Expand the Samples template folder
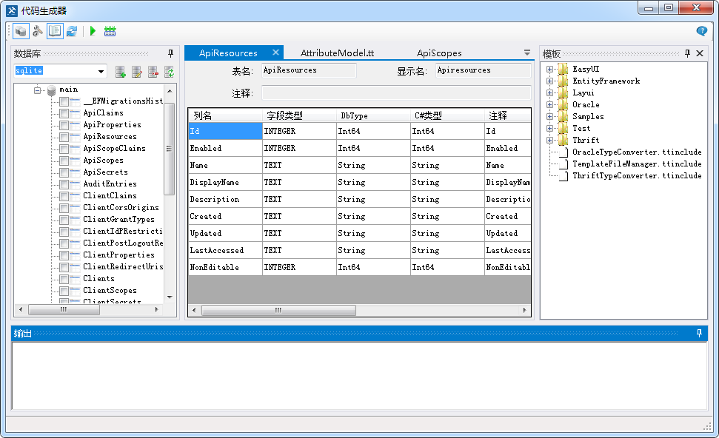This screenshot has height=438, width=719. [x=549, y=116]
